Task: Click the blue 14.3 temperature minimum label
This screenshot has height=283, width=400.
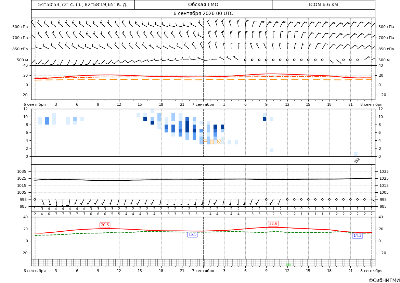Action: point(357,235)
